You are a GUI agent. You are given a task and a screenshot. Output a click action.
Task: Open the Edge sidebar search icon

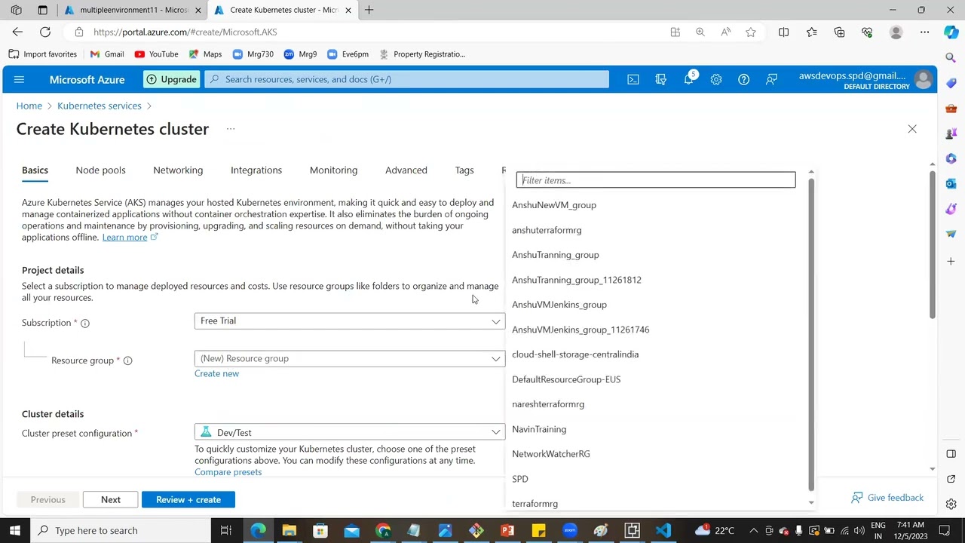pyautogui.click(x=951, y=57)
